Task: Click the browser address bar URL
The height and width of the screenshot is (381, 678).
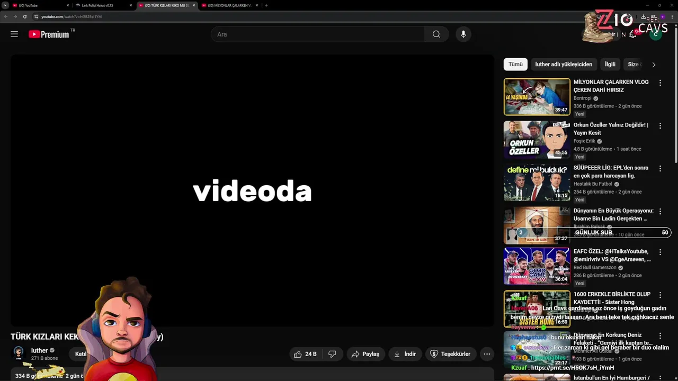Action: click(72, 16)
